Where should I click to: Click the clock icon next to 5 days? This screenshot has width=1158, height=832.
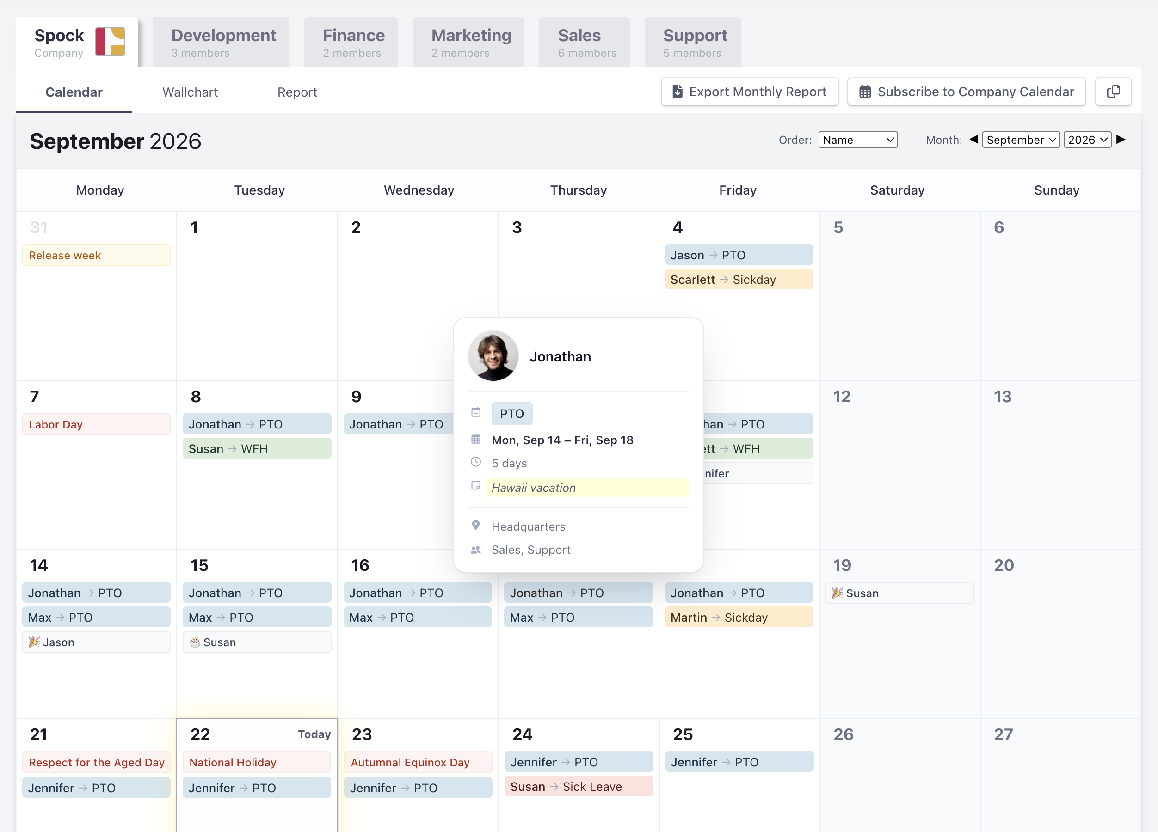coord(476,462)
